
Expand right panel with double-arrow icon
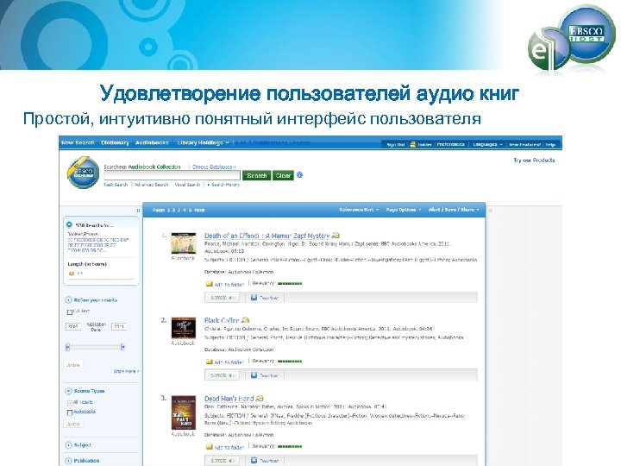[490, 211]
